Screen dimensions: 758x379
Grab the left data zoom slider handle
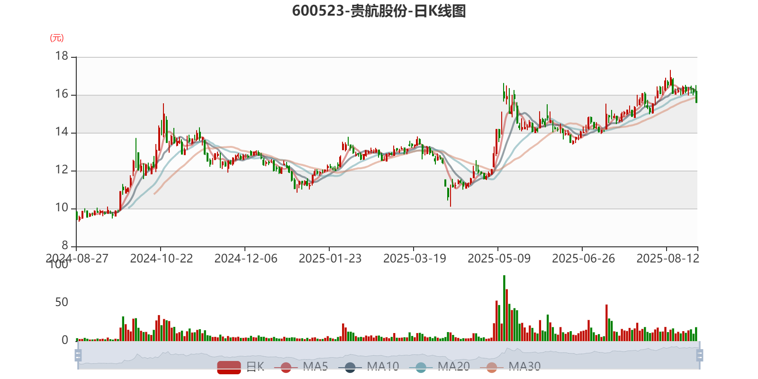[78, 355]
